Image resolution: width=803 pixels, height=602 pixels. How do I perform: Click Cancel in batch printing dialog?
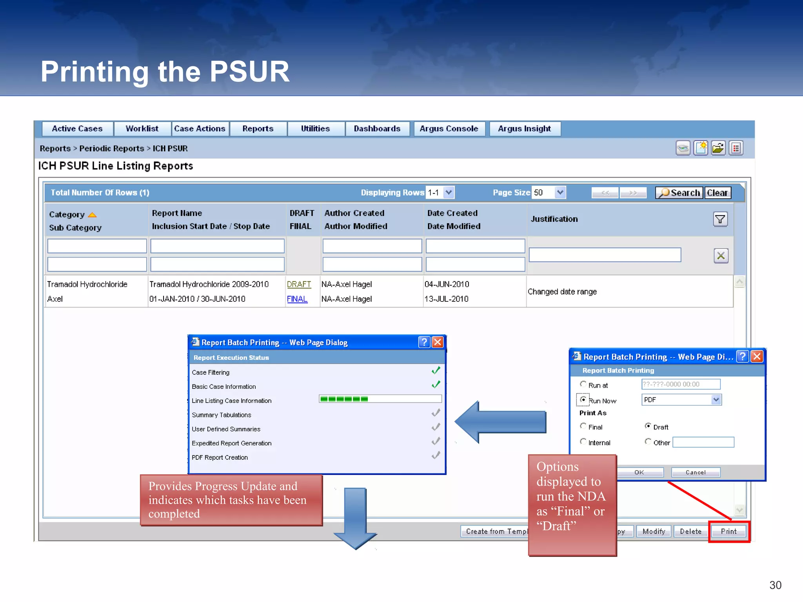[696, 472]
